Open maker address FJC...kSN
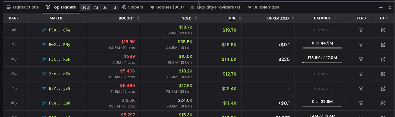This screenshot has width=395, height=117. click(60, 59)
